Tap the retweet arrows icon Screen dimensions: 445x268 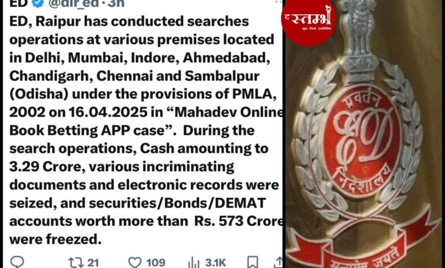[x=76, y=263]
